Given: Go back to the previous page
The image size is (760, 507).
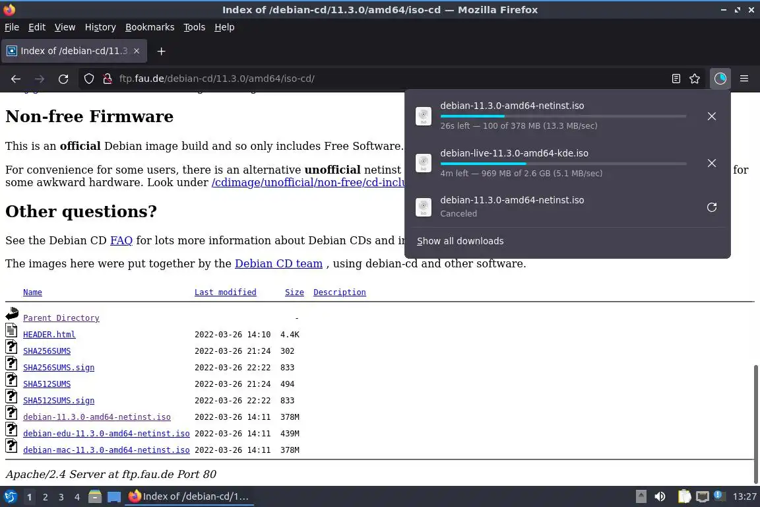Looking at the screenshot, I should click(x=16, y=79).
